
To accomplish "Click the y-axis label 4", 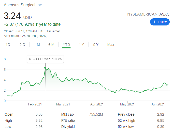I will coord(5,80).
